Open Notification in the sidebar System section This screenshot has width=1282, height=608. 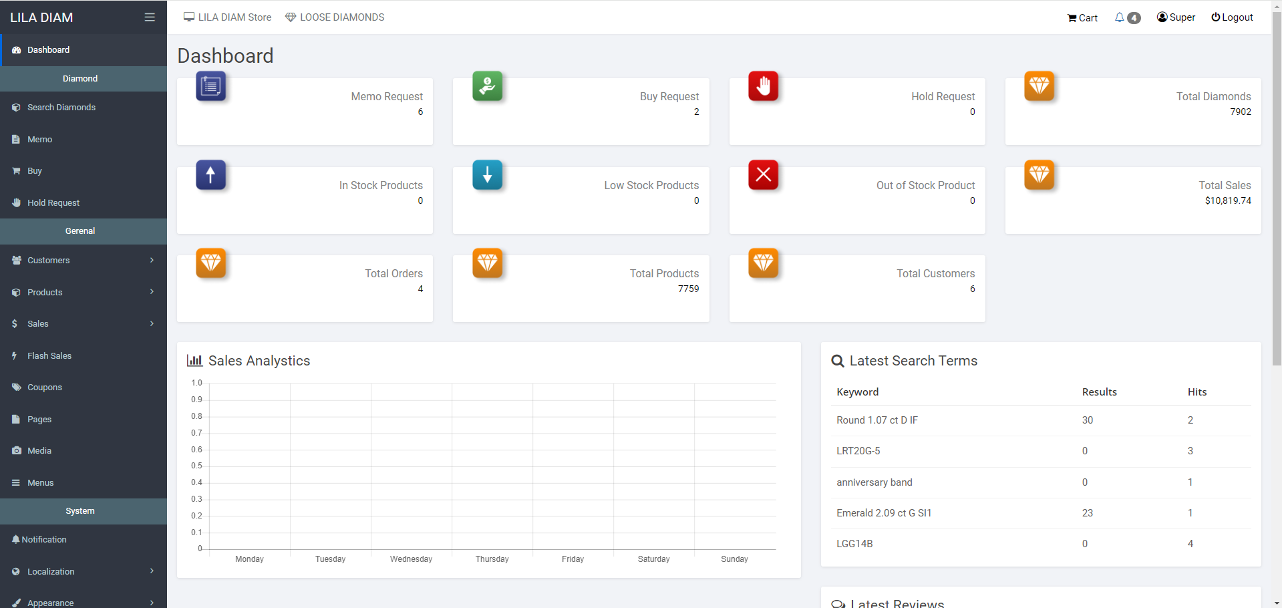[x=84, y=540]
